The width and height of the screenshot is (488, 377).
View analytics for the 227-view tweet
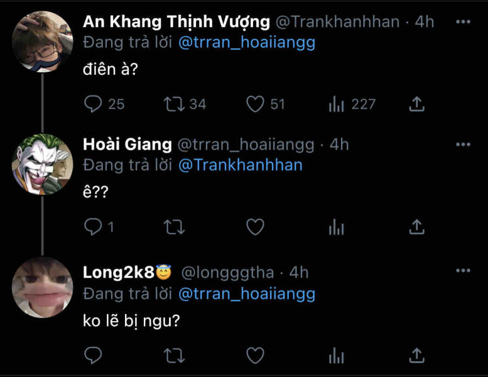click(337, 104)
